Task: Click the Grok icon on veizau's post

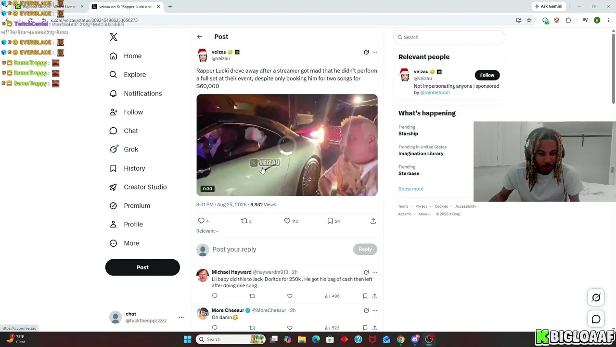Action: [x=366, y=52]
